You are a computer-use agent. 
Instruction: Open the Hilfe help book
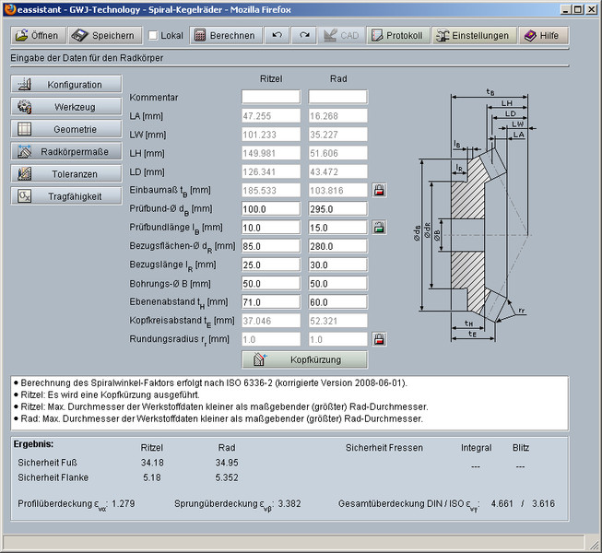541,36
